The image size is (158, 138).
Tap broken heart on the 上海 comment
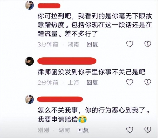click(148, 82)
